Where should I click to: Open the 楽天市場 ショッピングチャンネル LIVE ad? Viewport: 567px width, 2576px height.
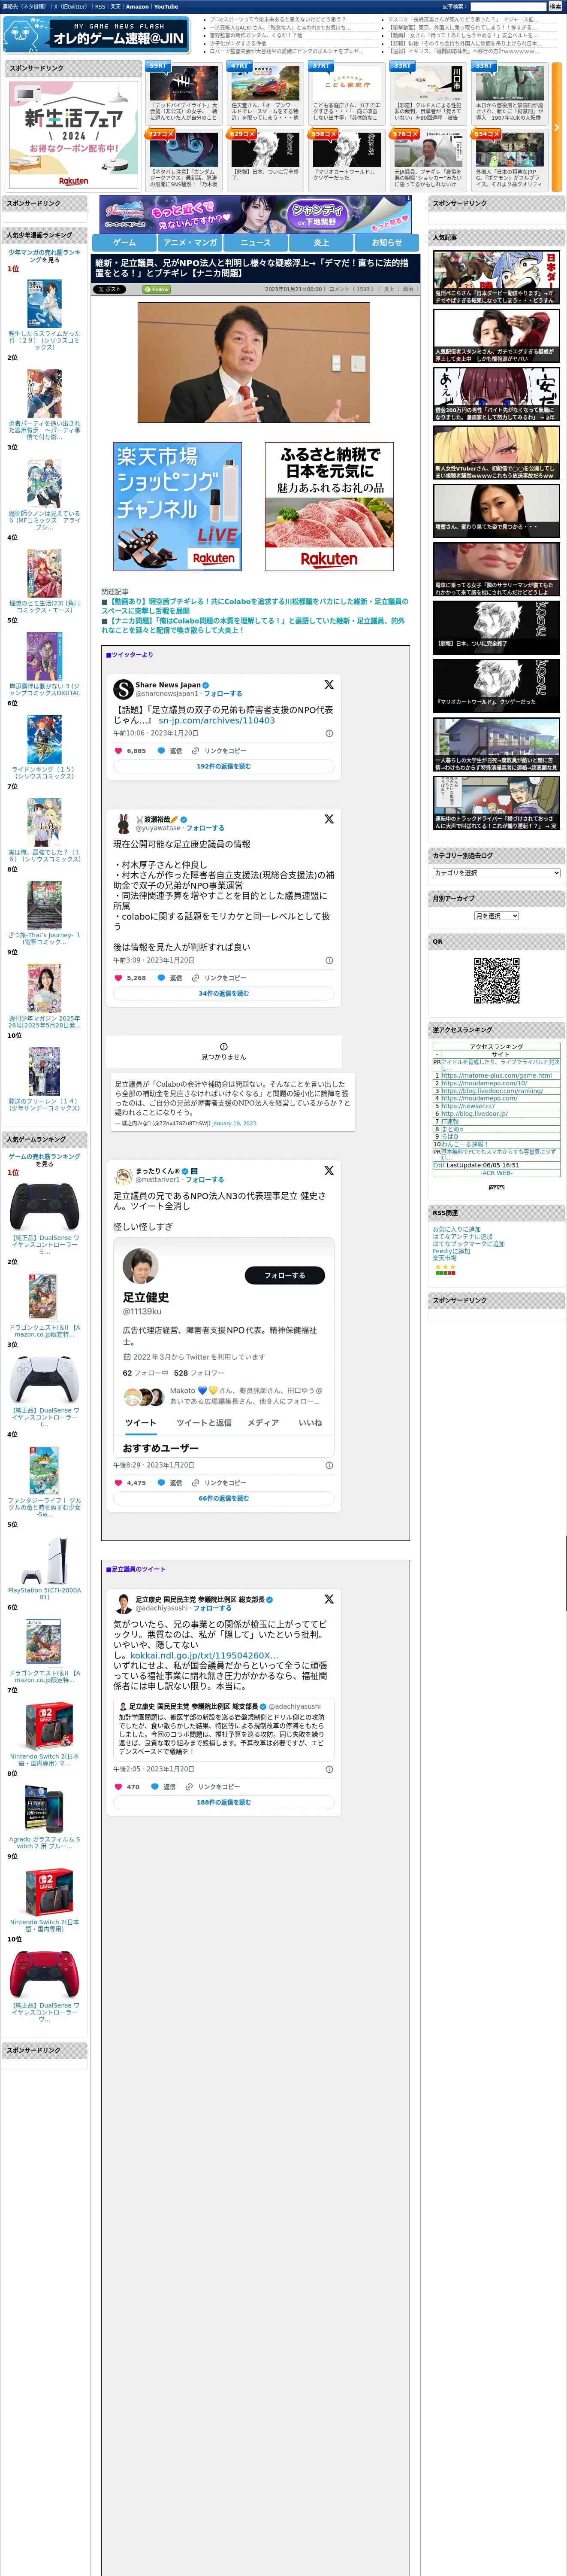click(x=178, y=507)
